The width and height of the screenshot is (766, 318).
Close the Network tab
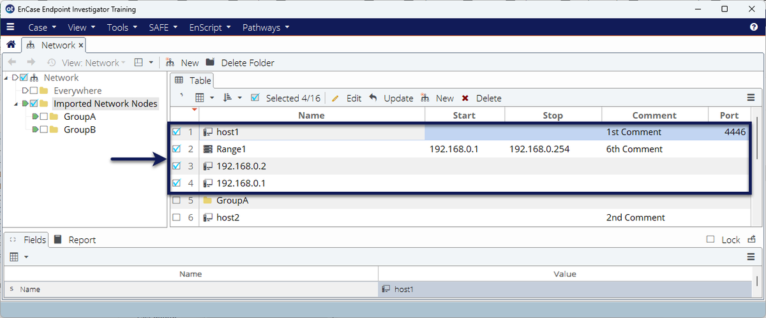point(81,45)
